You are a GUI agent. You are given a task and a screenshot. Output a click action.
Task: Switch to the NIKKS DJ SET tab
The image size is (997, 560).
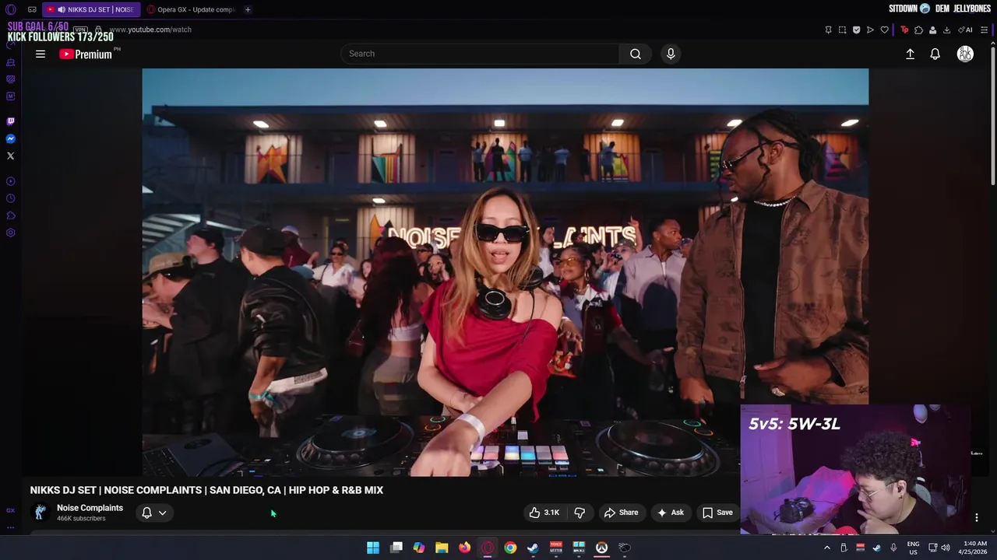click(90, 9)
